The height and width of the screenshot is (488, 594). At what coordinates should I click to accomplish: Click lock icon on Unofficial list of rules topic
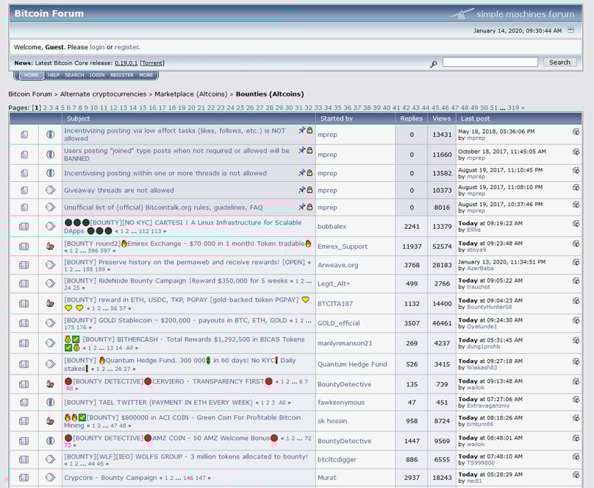[309, 208]
